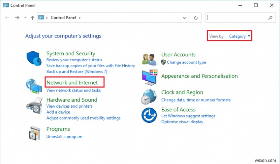Screen dimensions: 280x164
Task: Click Uninstall a program link
Action: coord(64,137)
